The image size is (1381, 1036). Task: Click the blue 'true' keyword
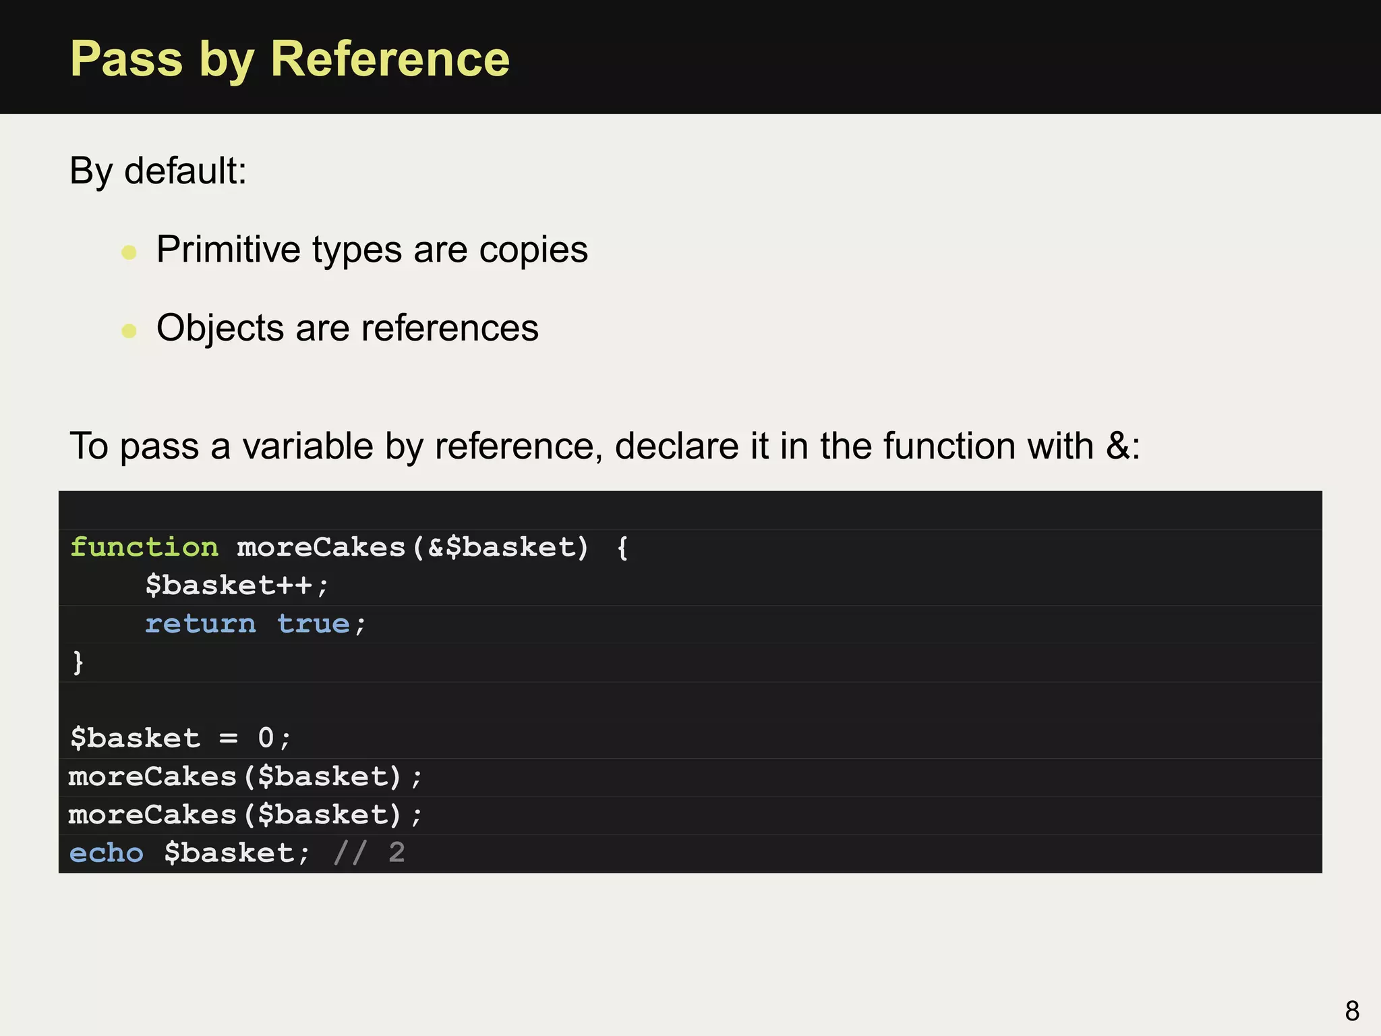tap(314, 624)
